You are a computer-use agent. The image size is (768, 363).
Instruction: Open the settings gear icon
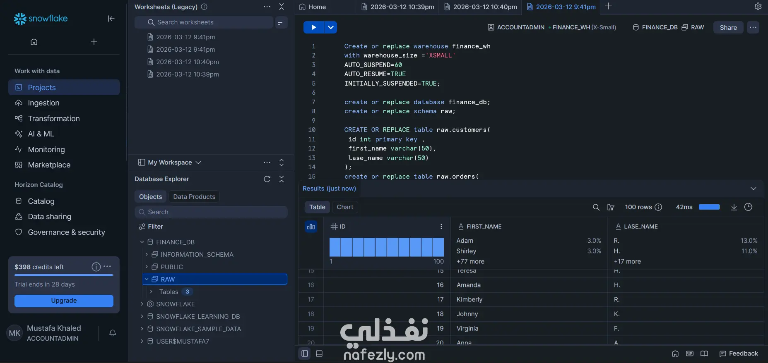[758, 6]
